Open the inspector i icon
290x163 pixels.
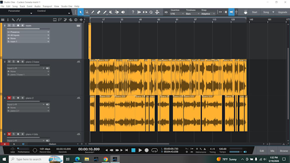tap(8, 20)
